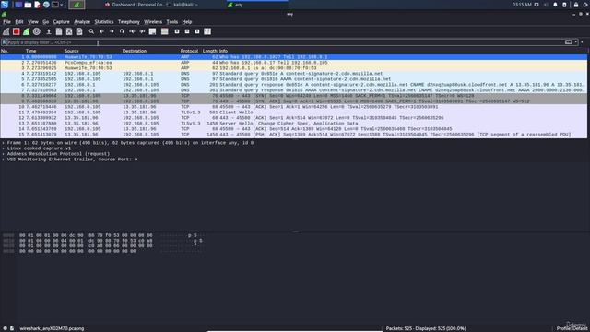Switch to kali@kali terminal in taskbar
Image resolution: width=590 pixels, height=332 pixels.
pyautogui.click(x=183, y=5)
